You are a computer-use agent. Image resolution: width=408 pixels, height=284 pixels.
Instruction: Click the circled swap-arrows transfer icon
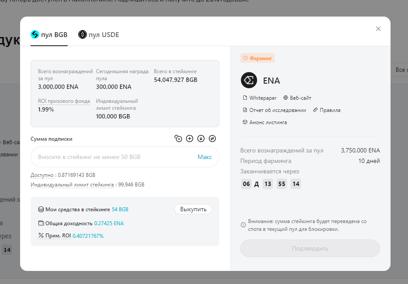(x=212, y=139)
